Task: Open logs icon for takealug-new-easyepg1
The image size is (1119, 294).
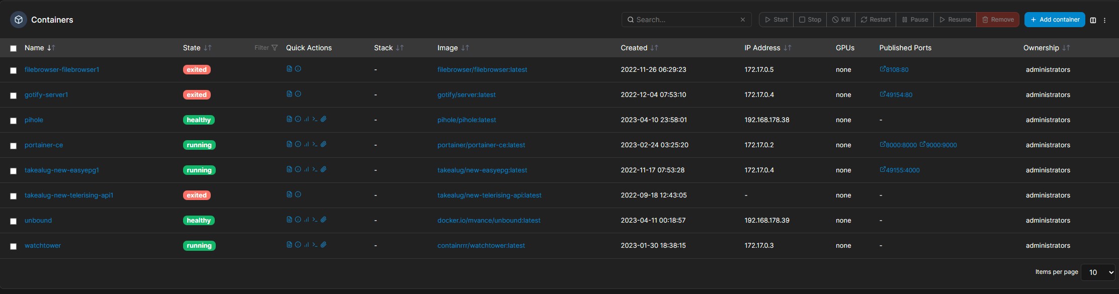Action: click(x=289, y=169)
